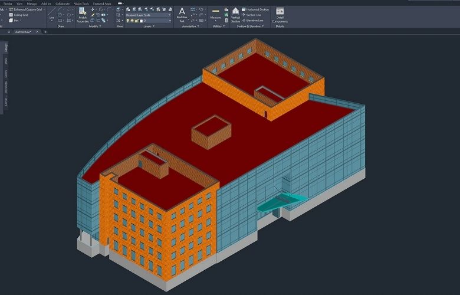
Task: Click the small brick box on roof center
Action: [211, 132]
